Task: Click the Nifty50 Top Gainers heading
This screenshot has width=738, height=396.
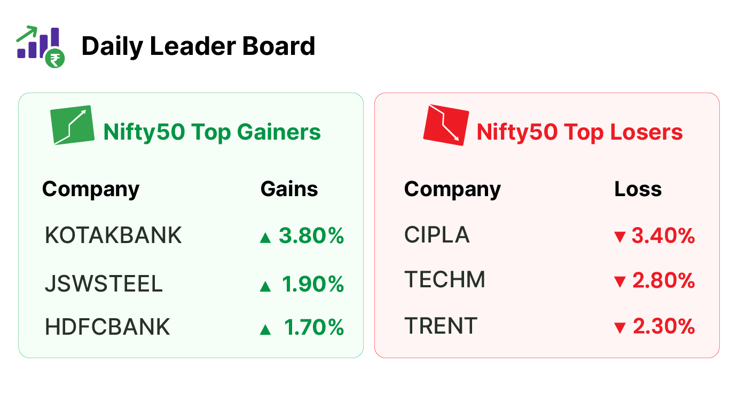Action: click(212, 132)
